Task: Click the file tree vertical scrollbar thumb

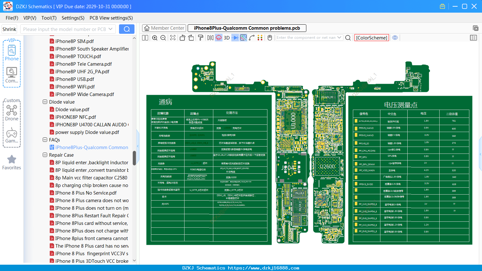Action: tap(134, 158)
